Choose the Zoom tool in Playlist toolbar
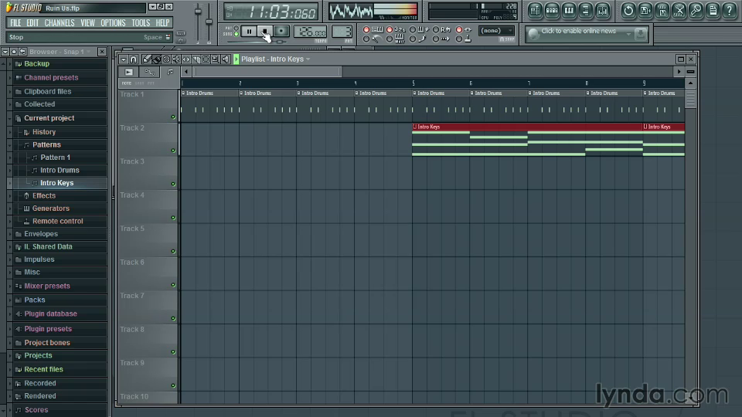This screenshot has width=742, height=417. (216, 59)
